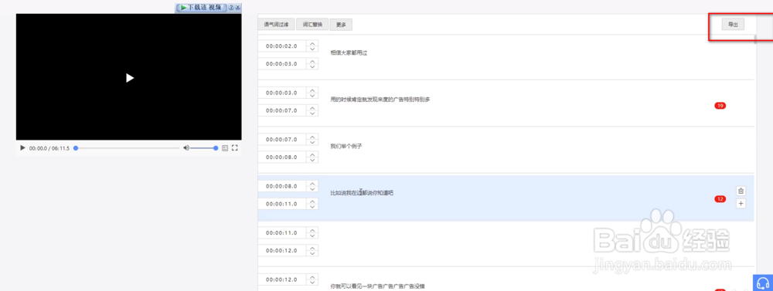Click the 词汇替换 button
The width and height of the screenshot is (773, 291).
click(312, 24)
